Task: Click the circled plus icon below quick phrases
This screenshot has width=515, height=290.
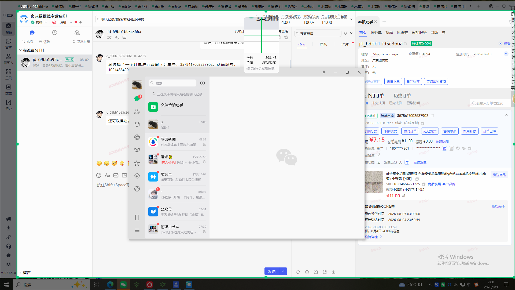Action: click(x=307, y=272)
